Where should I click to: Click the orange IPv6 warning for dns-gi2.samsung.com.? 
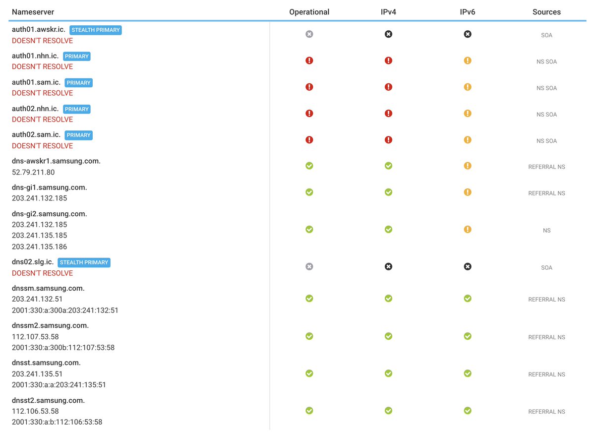[468, 230]
